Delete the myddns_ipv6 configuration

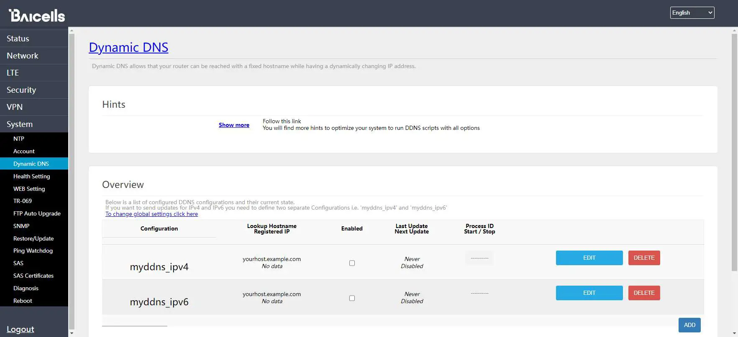(644, 293)
